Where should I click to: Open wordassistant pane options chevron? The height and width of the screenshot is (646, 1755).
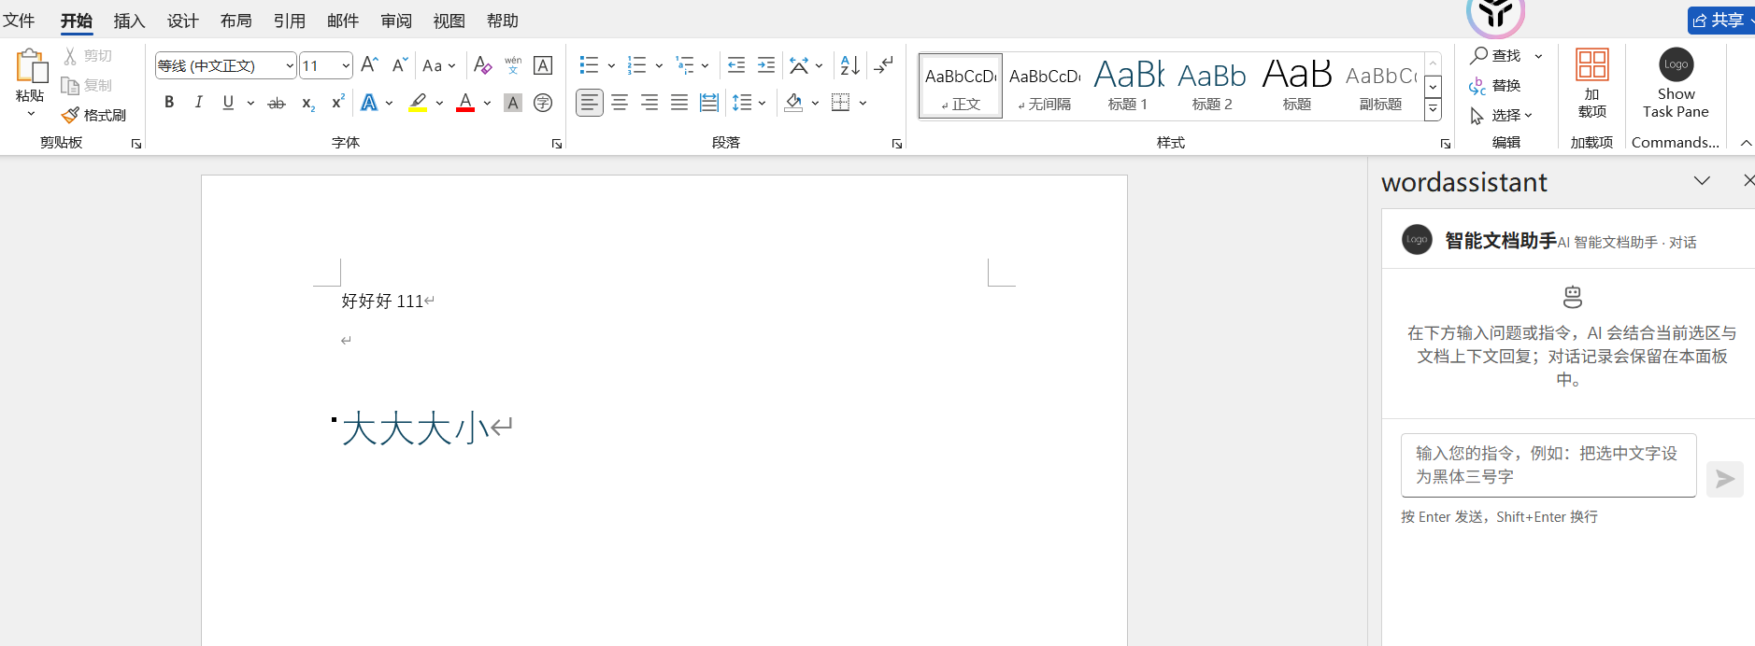[x=1702, y=181]
